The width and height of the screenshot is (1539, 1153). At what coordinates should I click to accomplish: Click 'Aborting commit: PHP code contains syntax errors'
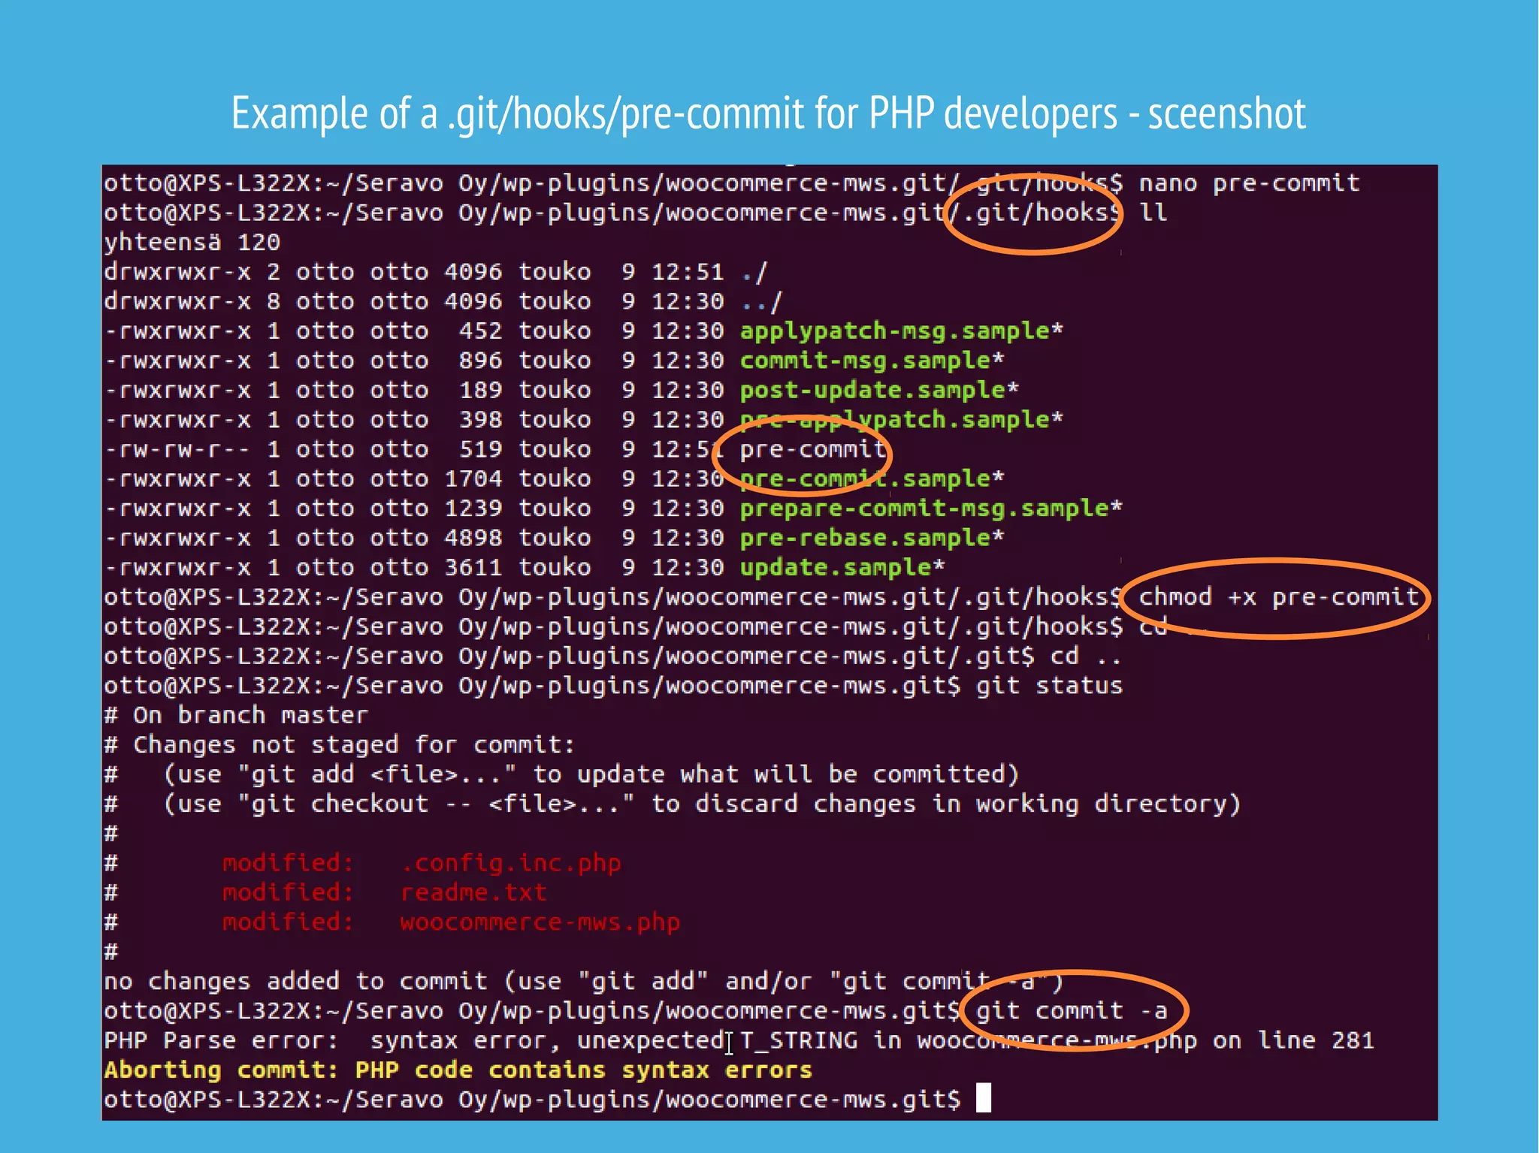click(458, 1070)
